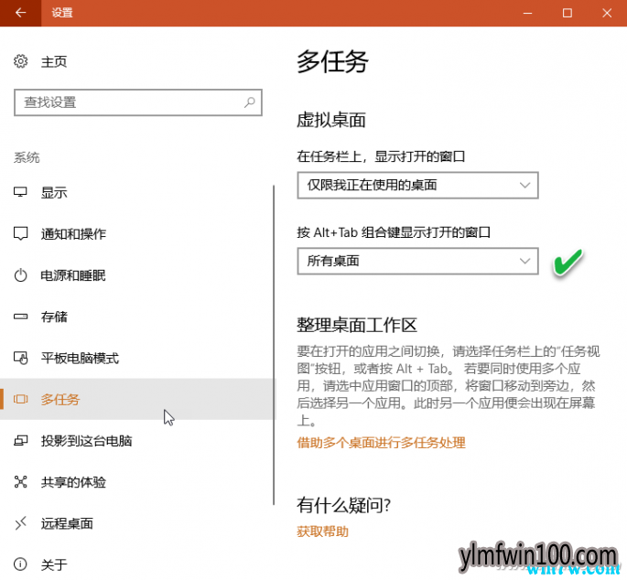
Task: Click the Tablet mode icon
Action: (x=20, y=358)
